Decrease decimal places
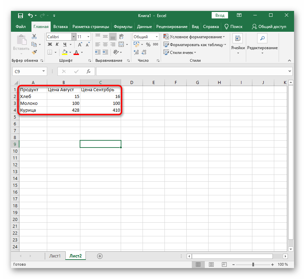 click(144, 52)
